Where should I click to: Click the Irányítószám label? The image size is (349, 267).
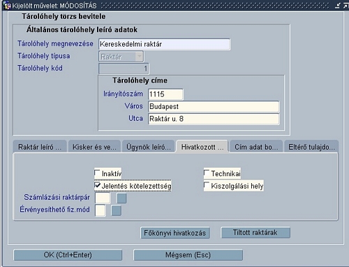point(123,94)
